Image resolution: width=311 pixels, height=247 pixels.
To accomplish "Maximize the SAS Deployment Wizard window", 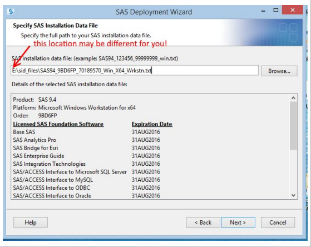I will (x=276, y=10).
